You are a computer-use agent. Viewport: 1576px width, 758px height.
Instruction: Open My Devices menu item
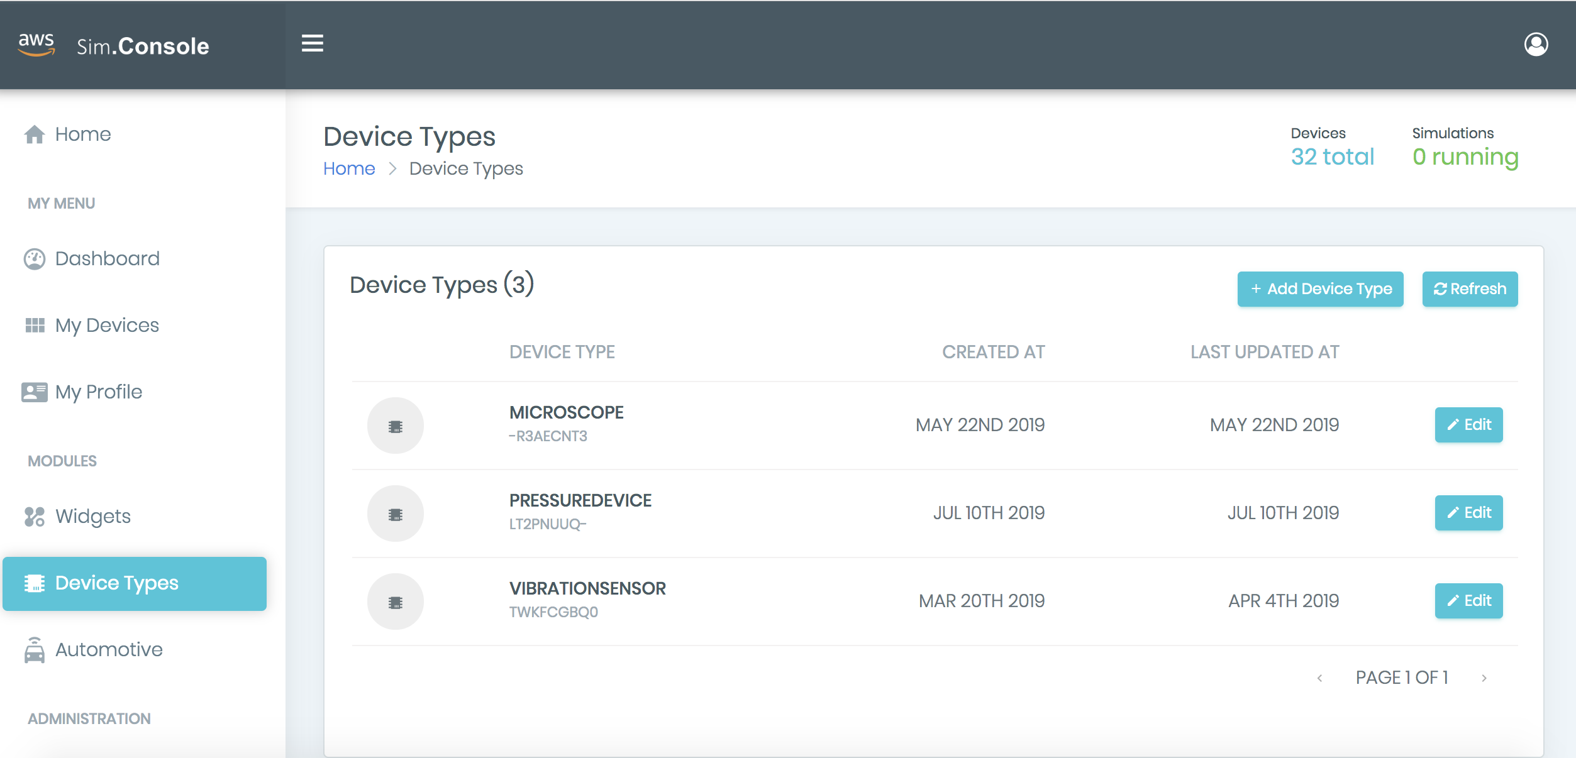(x=107, y=325)
